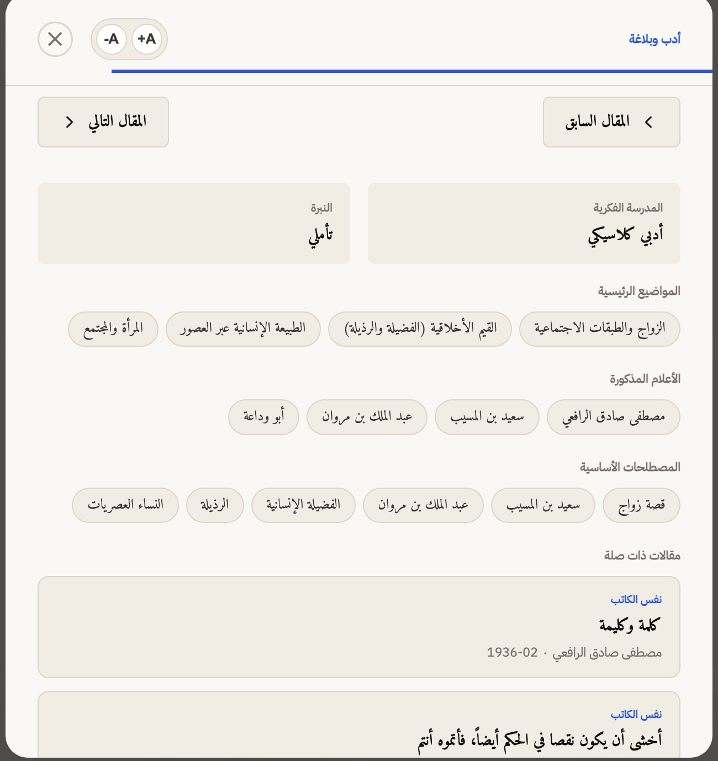Viewport: 718px width, 761px height.
Task: Select the topic tag الزواج والطبقات الاجتماعية
Action: (x=599, y=329)
